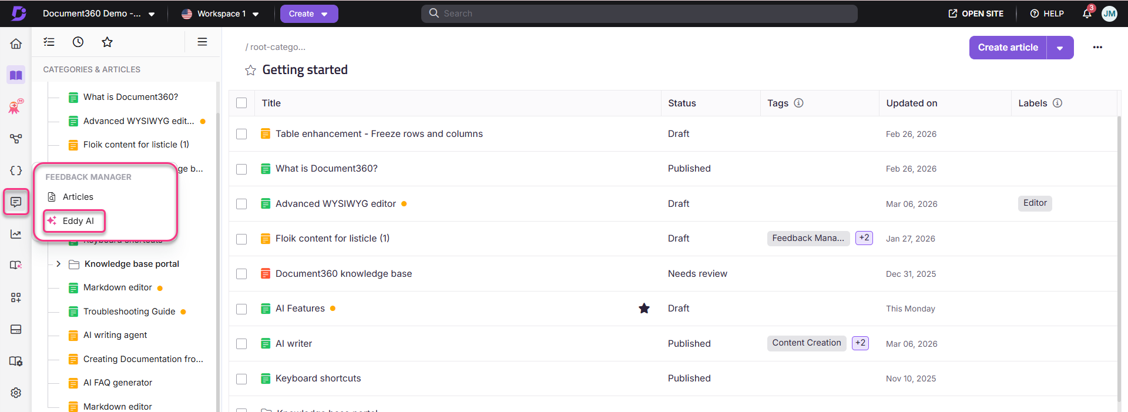Expand +2 tags on AI writer row
This screenshot has width=1128, height=412.
[860, 343]
